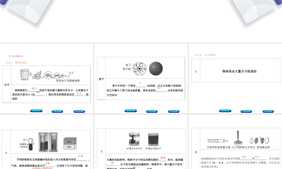Open the 原子 atom structure slide thumbnail

141,78
